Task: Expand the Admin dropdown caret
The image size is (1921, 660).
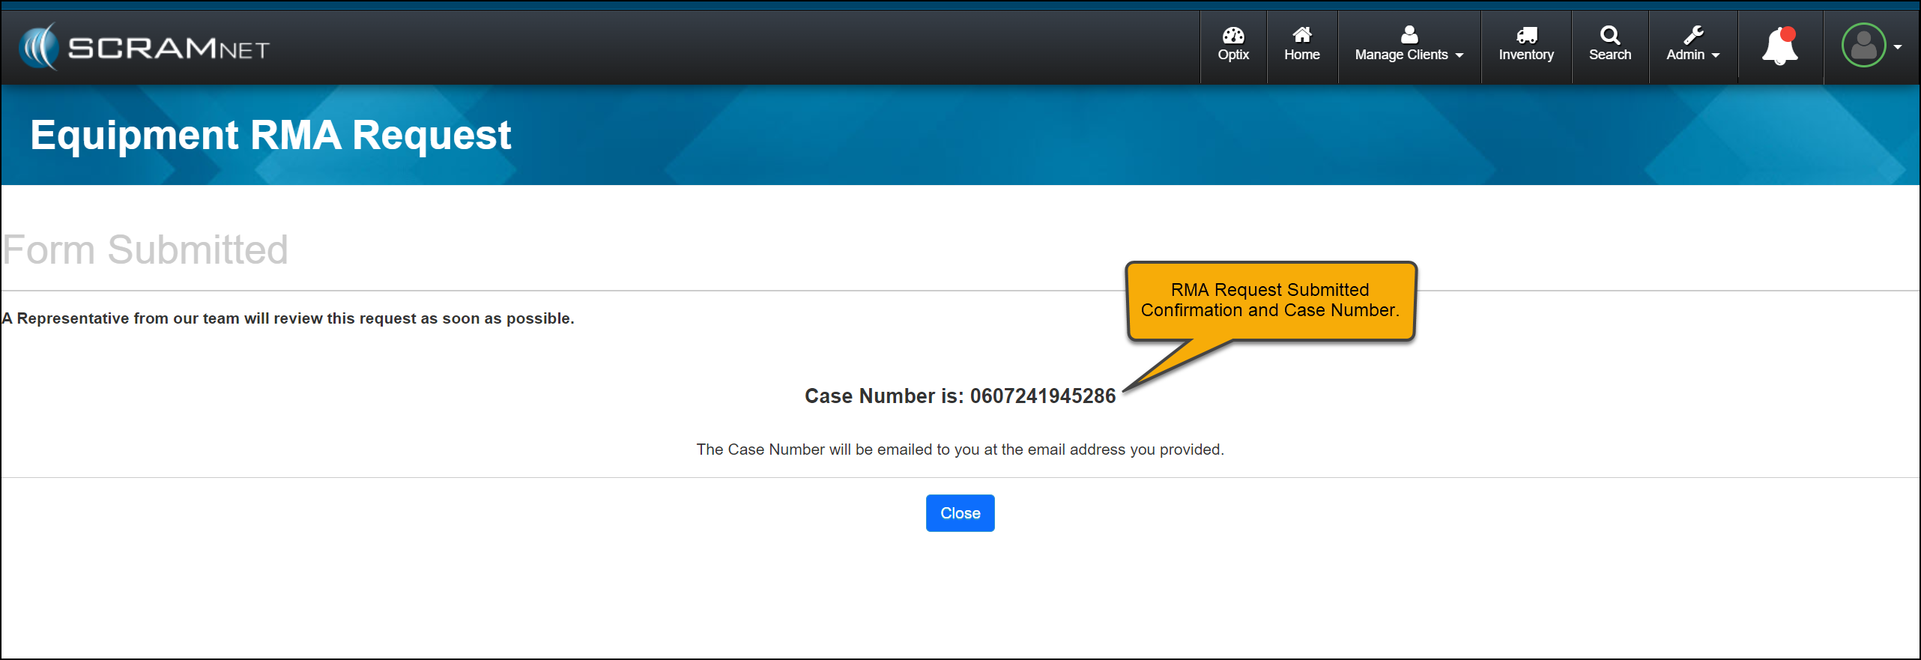Action: pyautogui.click(x=1716, y=55)
